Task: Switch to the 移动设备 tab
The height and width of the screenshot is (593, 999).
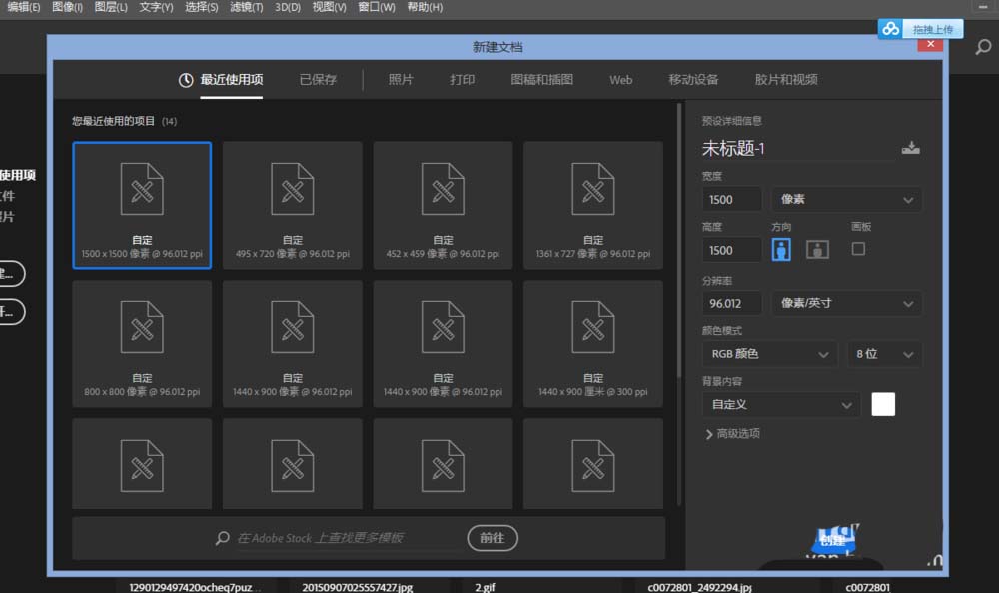Action: (693, 80)
